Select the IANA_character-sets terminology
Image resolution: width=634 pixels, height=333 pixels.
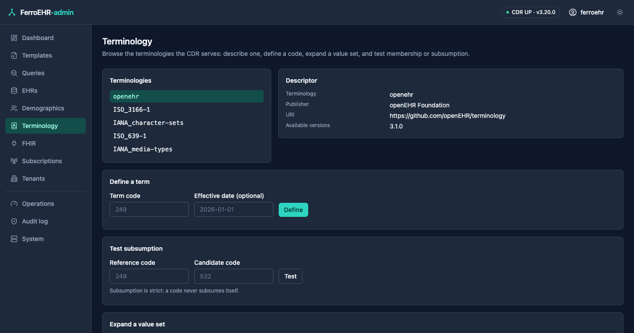tap(187, 123)
